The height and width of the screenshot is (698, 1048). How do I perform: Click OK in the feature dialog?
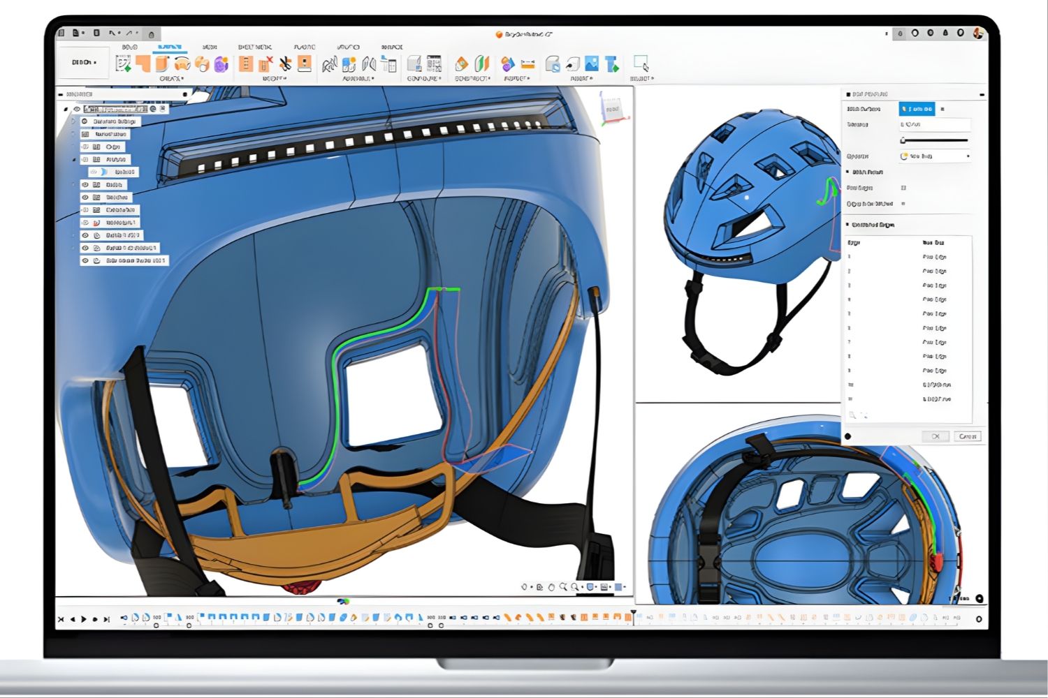coord(936,436)
